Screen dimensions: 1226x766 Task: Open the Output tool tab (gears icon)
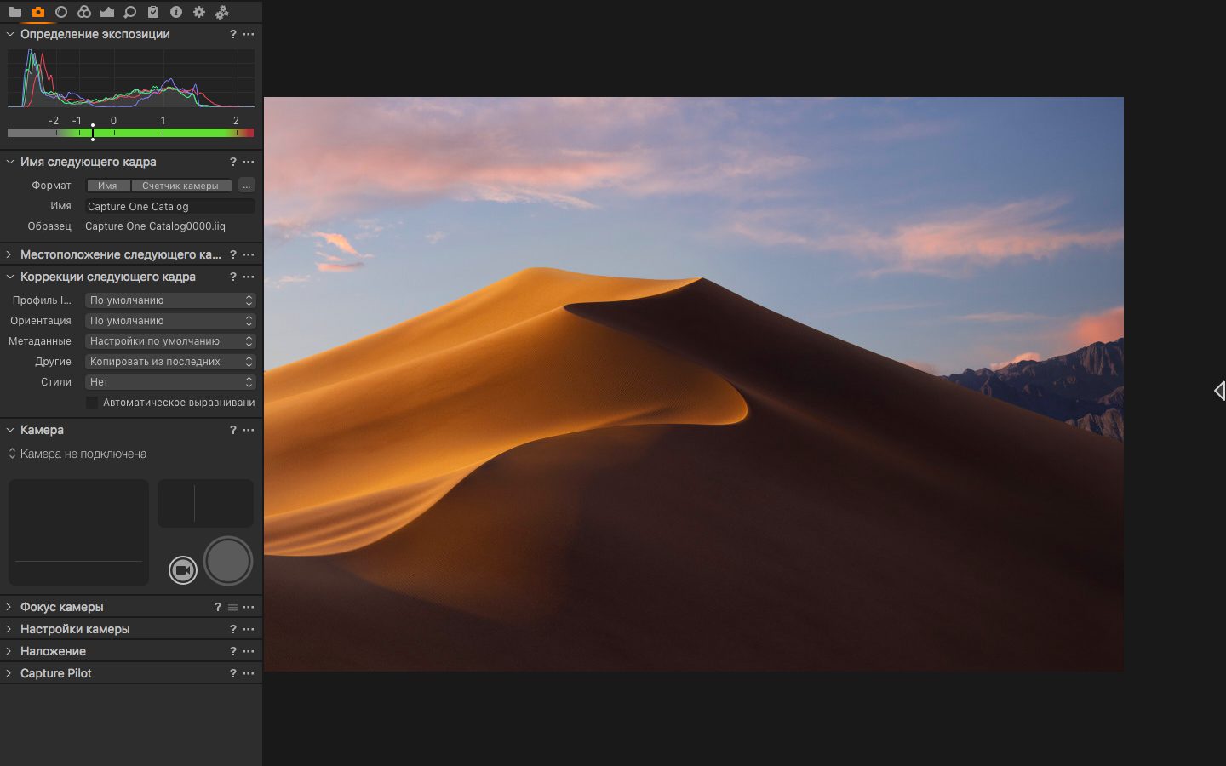point(199,12)
